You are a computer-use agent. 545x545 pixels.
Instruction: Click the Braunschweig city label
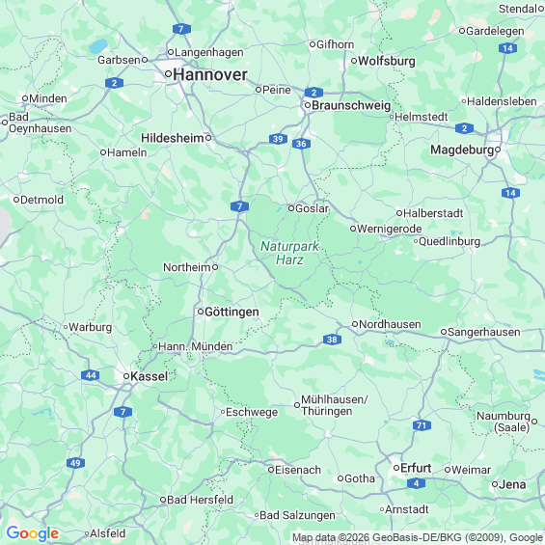pyautogui.click(x=351, y=105)
